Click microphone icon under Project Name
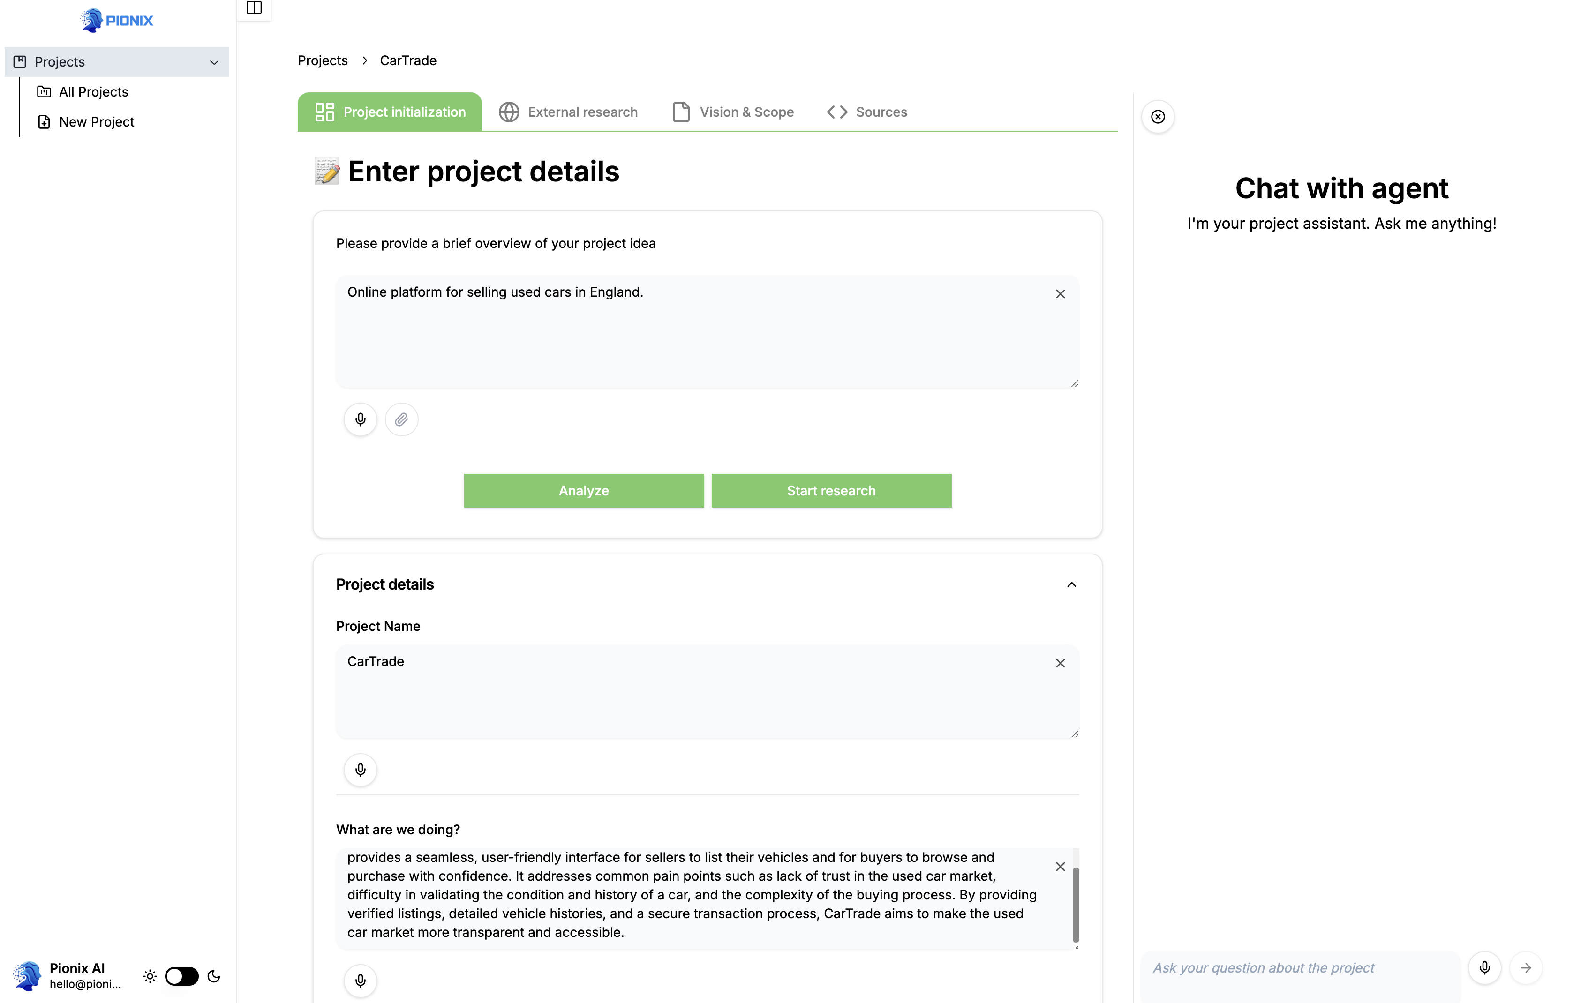The height and width of the screenshot is (1003, 1596). (360, 770)
